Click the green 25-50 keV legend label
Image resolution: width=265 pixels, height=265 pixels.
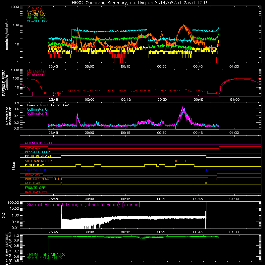(x=36, y=18)
